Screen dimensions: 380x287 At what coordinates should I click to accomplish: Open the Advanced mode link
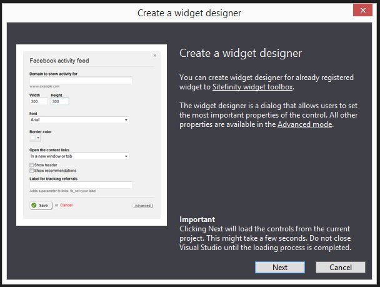305,124
